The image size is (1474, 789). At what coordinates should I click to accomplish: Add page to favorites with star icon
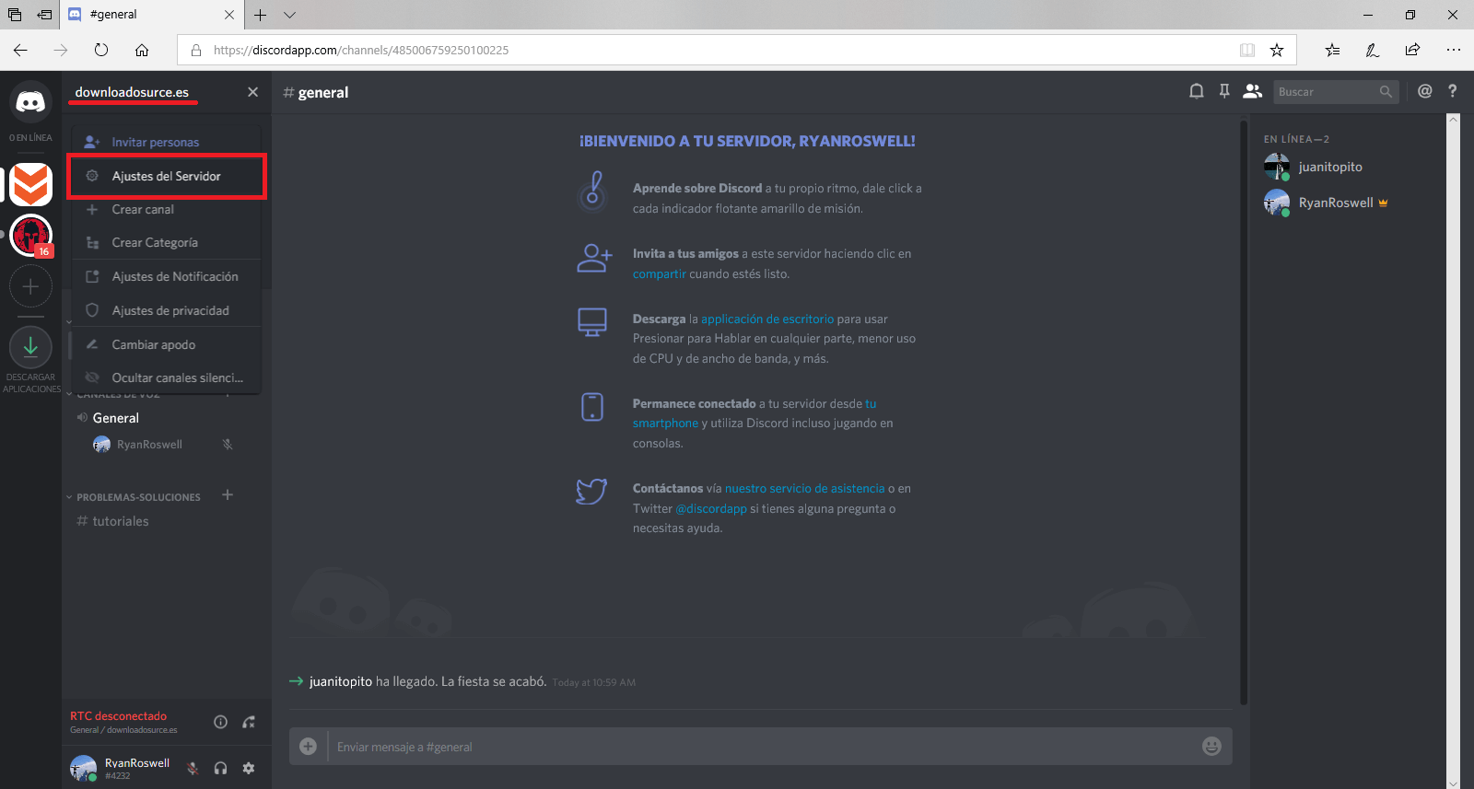(x=1277, y=50)
